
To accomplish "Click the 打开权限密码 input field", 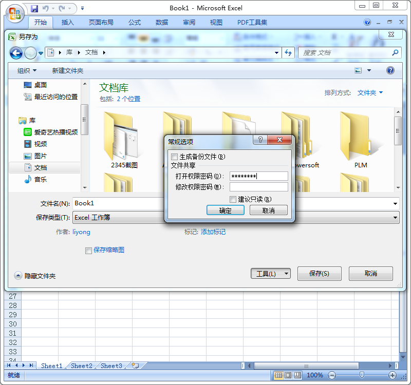I will (x=259, y=176).
